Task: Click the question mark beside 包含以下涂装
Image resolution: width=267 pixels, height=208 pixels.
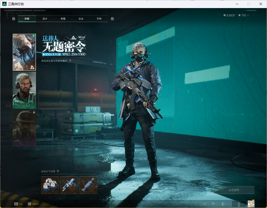Action: point(58,171)
